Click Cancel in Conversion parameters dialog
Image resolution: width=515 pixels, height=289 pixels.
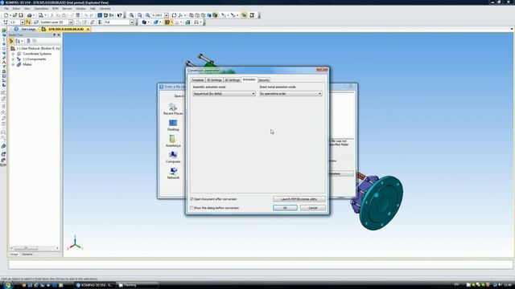[x=313, y=208]
